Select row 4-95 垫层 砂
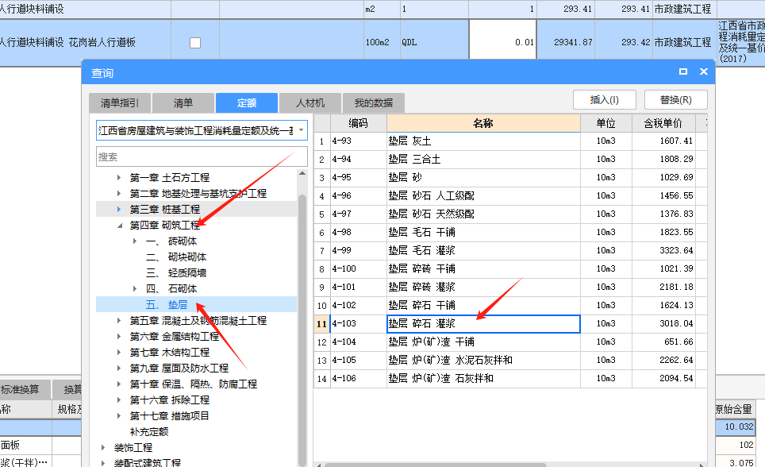 [x=509, y=177]
